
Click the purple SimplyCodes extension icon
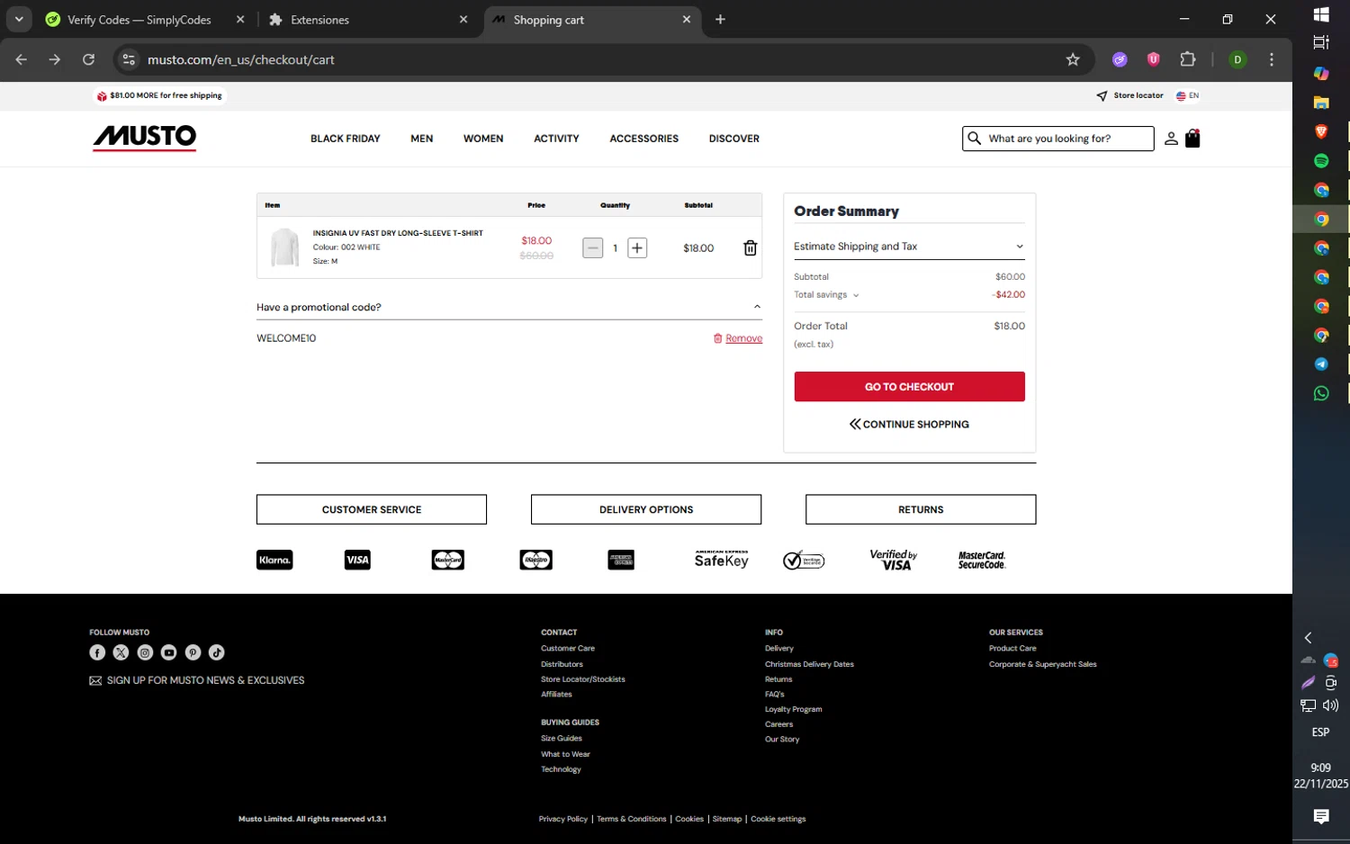1120,59
